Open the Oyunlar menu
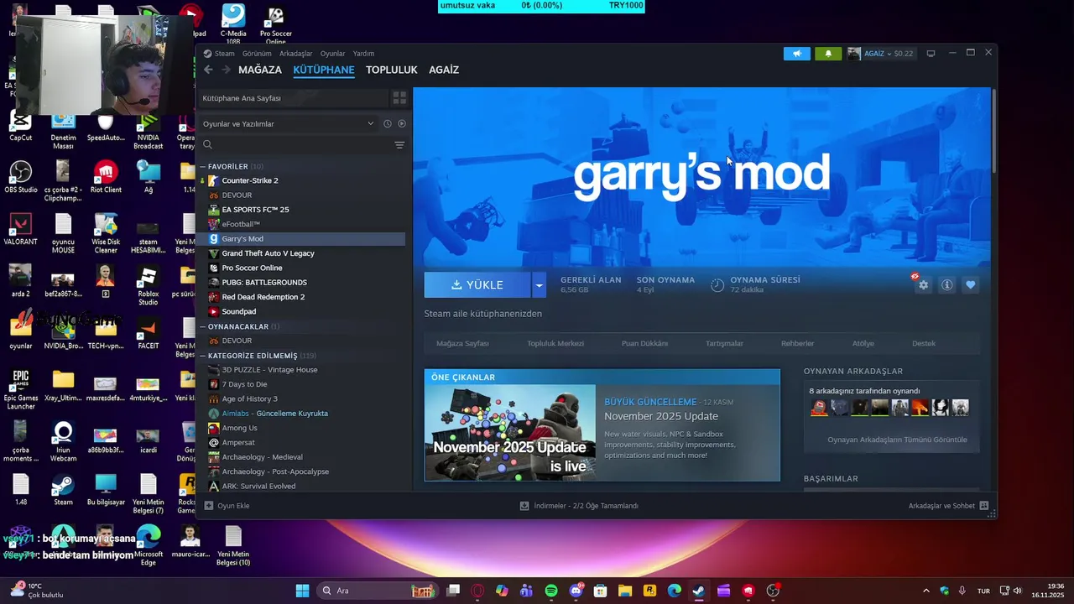This screenshot has height=604, width=1074. (333, 54)
